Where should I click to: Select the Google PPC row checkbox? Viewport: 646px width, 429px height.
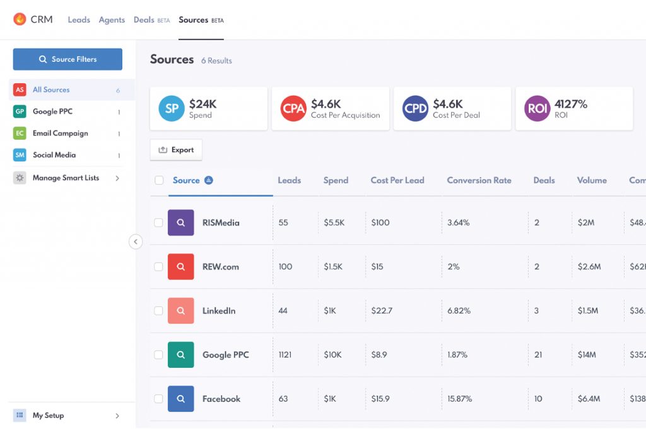click(158, 355)
